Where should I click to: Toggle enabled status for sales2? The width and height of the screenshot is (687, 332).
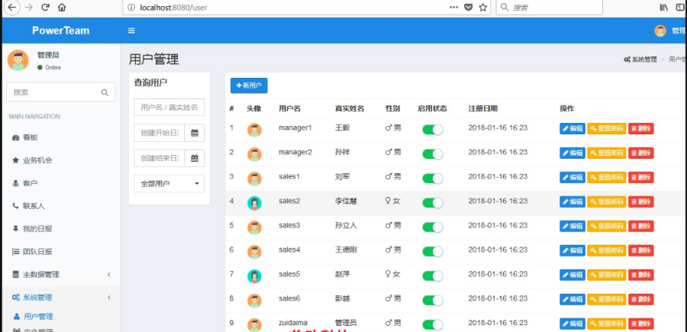433,203
